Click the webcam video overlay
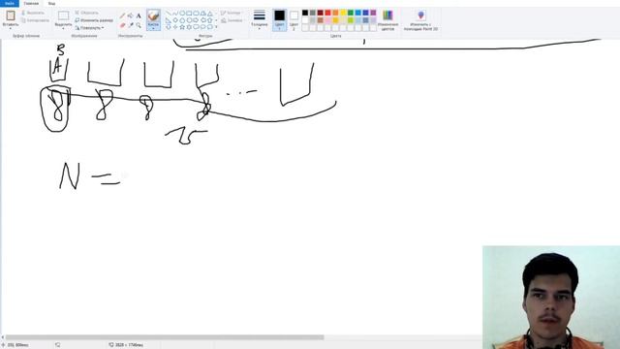Screen dimensions: 620x349 click(x=551, y=298)
